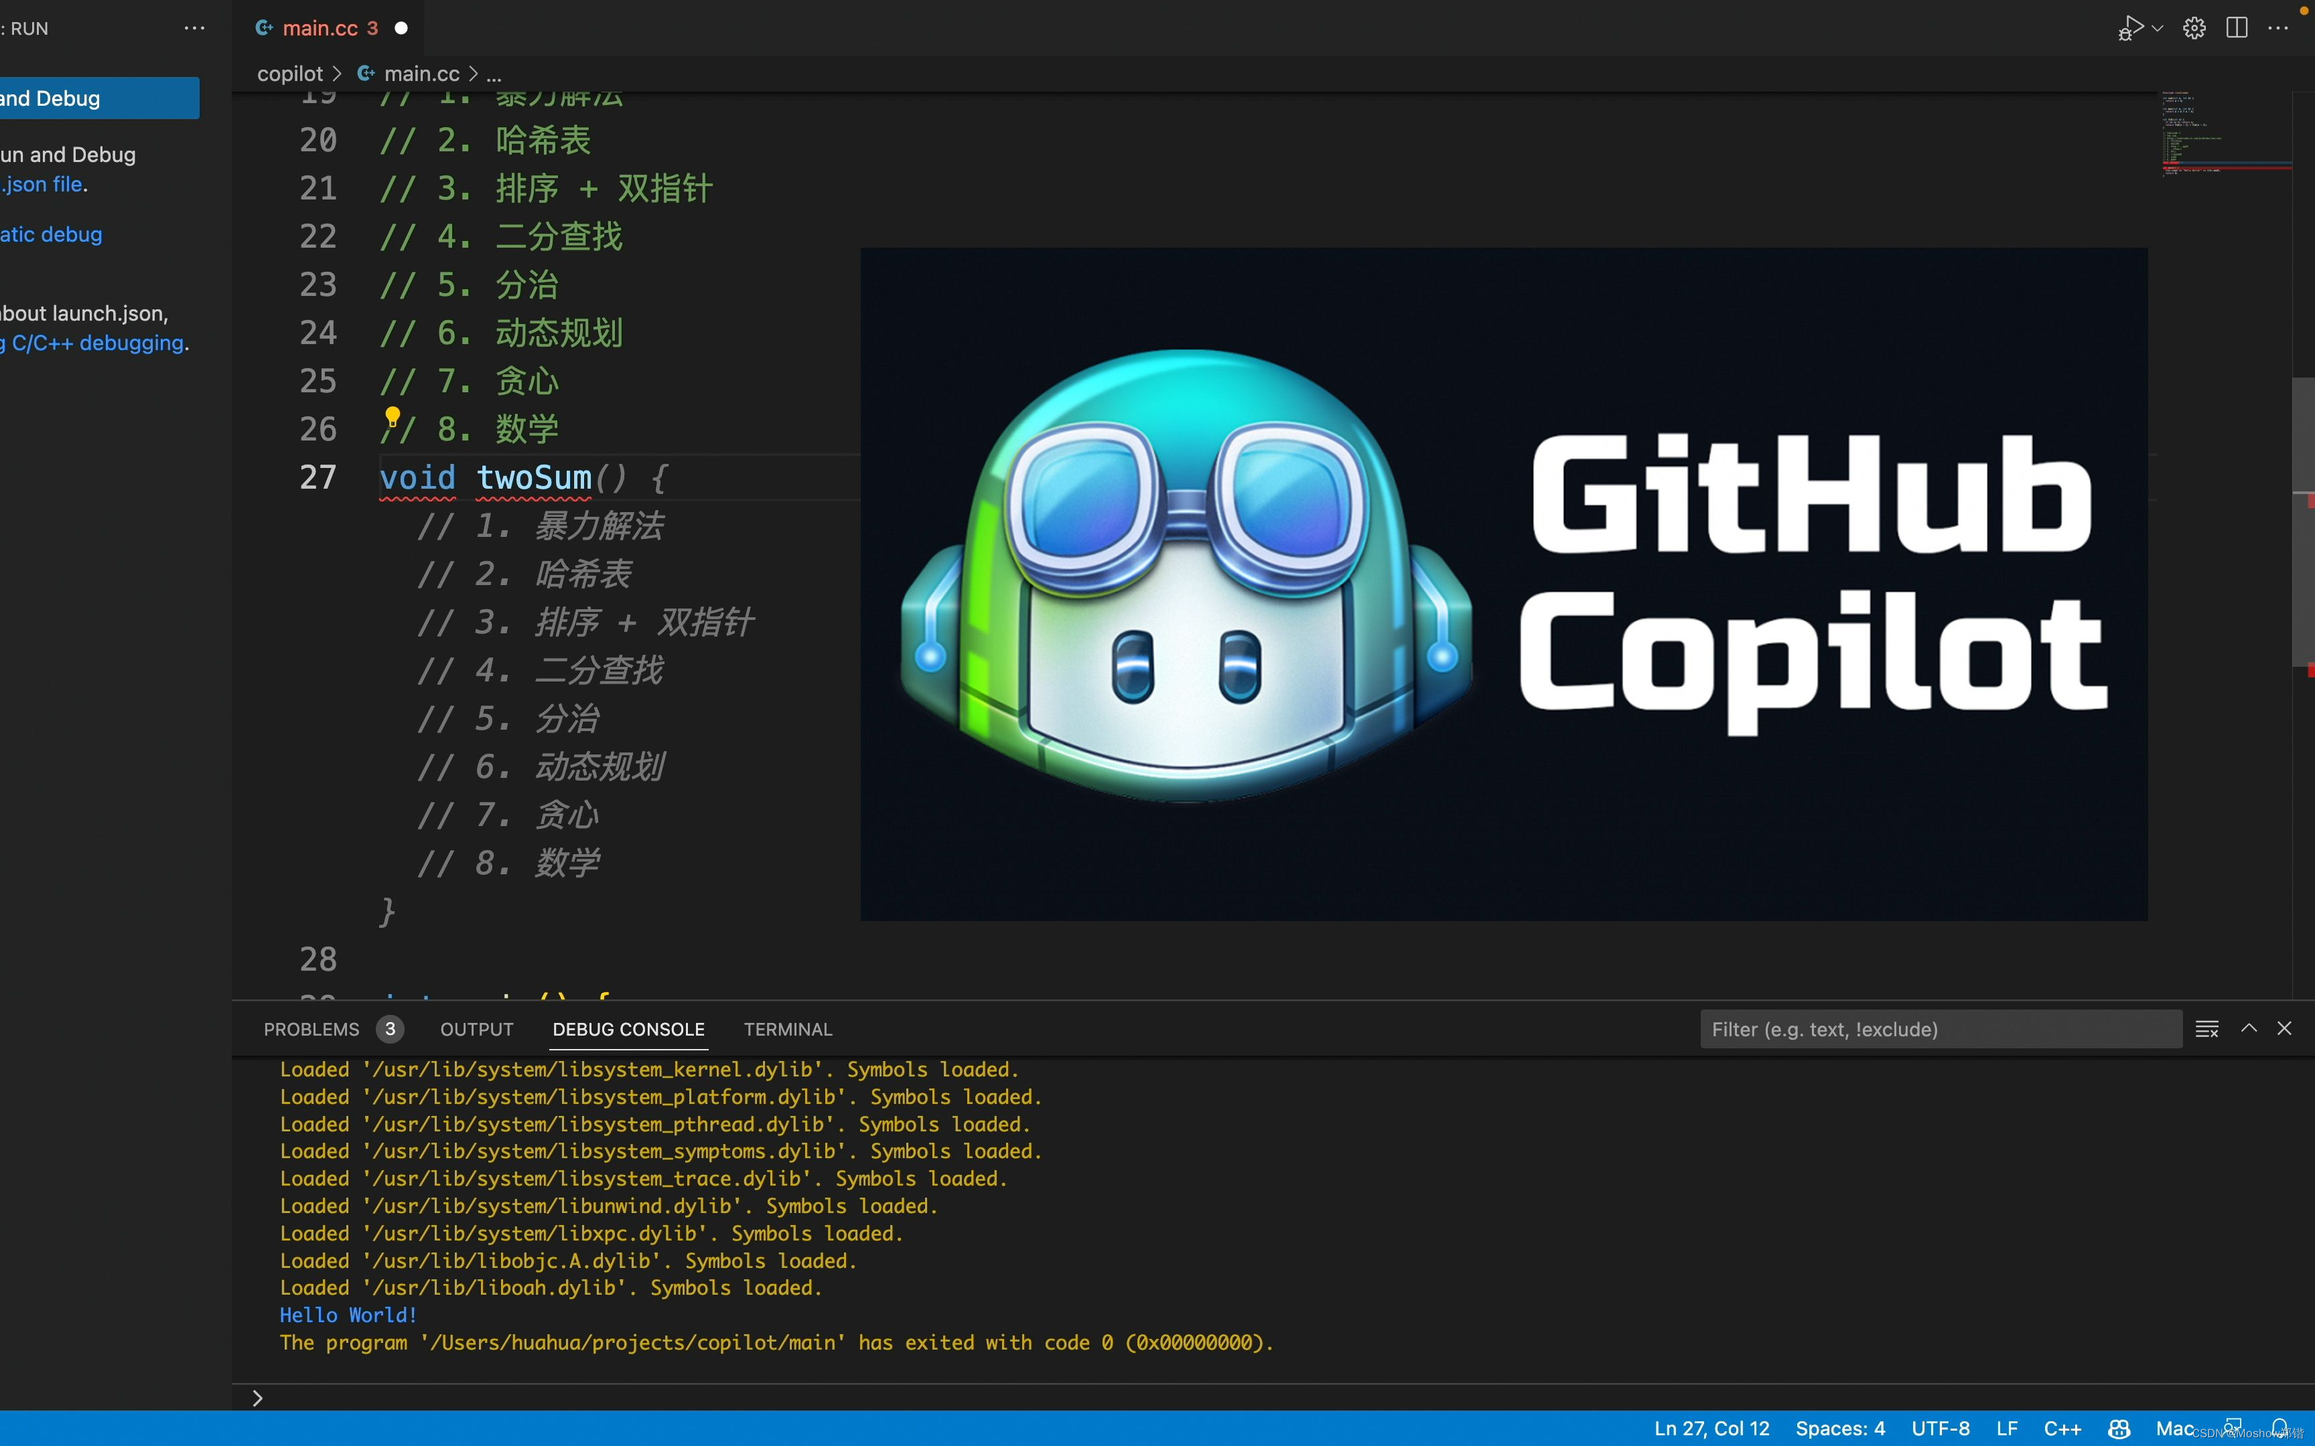The width and height of the screenshot is (2315, 1446).
Task: Open the C/C++ debugging documentation link
Action: click(x=93, y=342)
